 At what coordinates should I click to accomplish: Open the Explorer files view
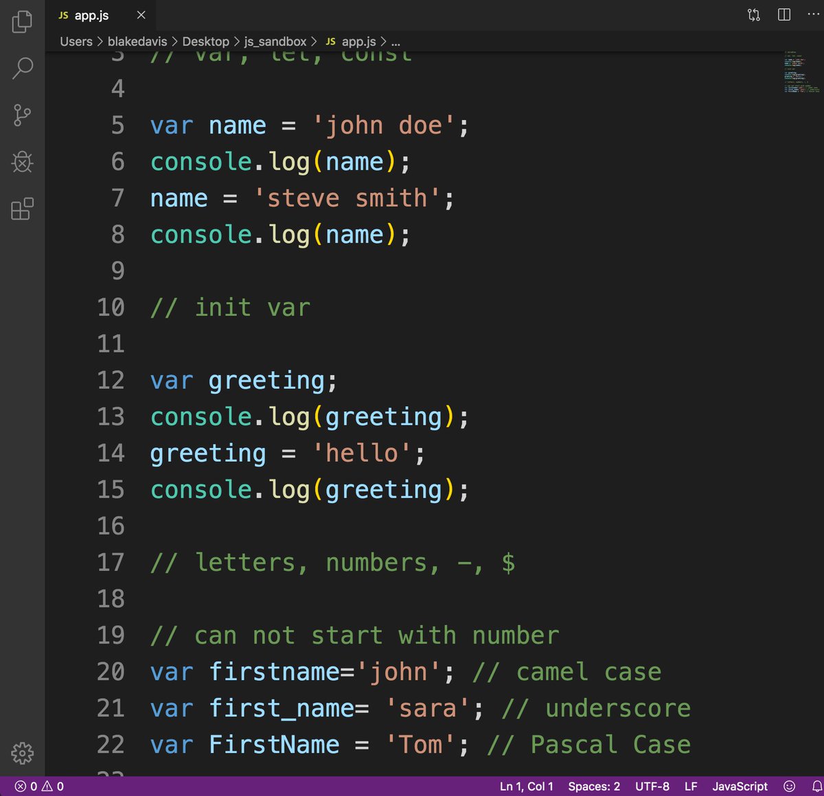(x=22, y=21)
